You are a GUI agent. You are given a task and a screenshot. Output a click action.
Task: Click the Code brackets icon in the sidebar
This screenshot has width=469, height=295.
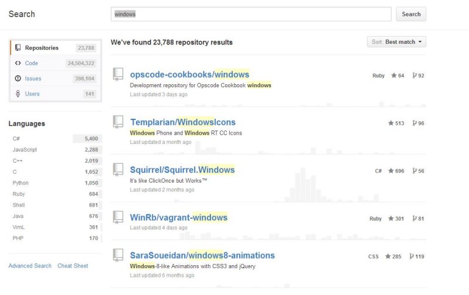tap(18, 63)
